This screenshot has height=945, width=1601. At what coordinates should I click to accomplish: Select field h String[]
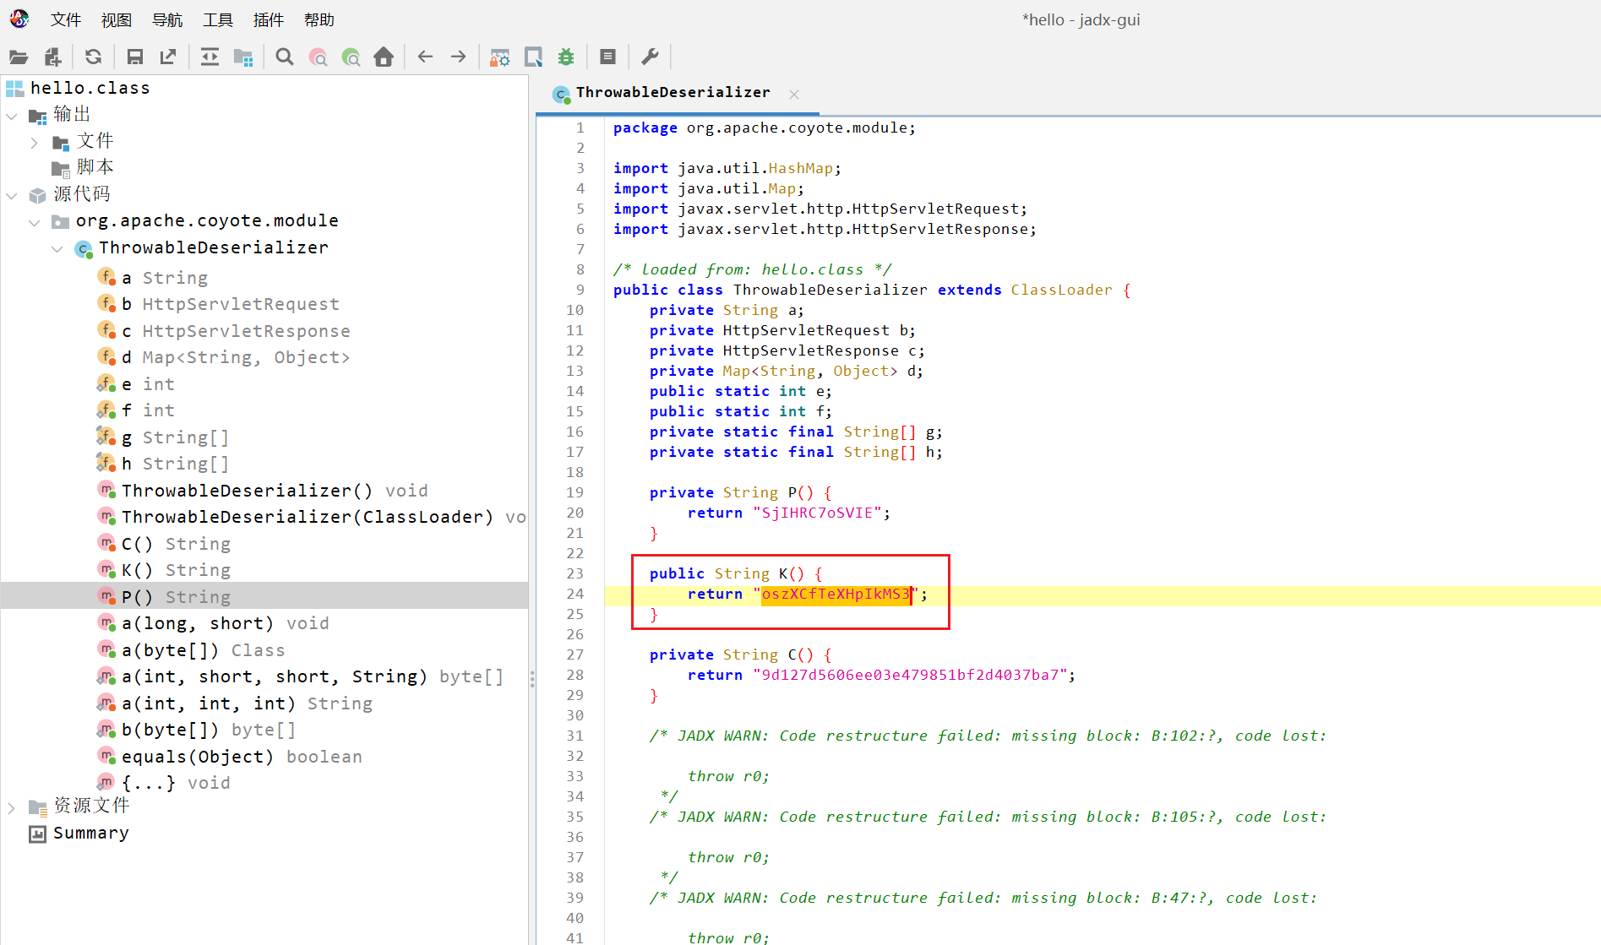click(175, 464)
